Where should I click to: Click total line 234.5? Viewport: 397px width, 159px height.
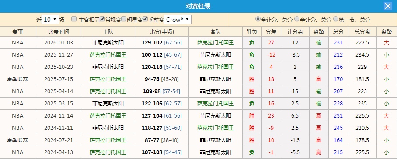coord(362,55)
